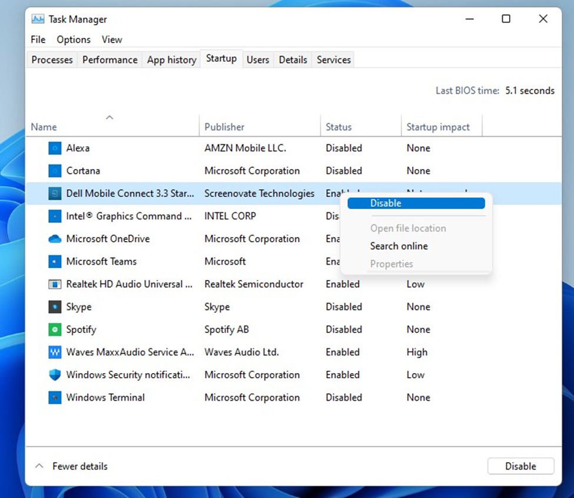Select the Spotify entry name
This screenshot has width=574, height=498.
pos(81,329)
